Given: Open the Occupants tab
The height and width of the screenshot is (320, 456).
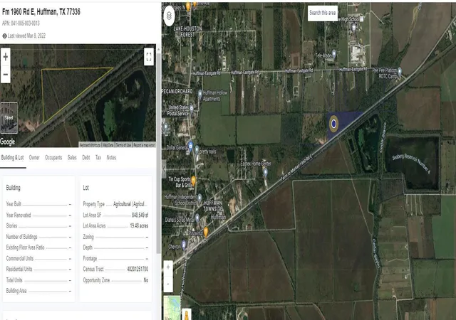Looking at the screenshot, I should pos(53,158).
